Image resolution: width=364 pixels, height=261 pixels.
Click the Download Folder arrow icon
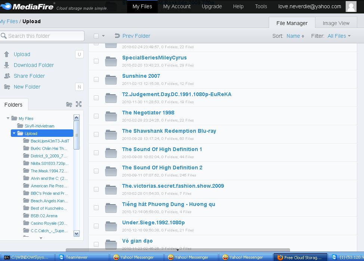[7, 65]
